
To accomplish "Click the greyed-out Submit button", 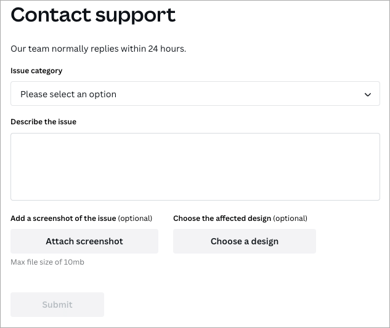I will pyautogui.click(x=57, y=305).
